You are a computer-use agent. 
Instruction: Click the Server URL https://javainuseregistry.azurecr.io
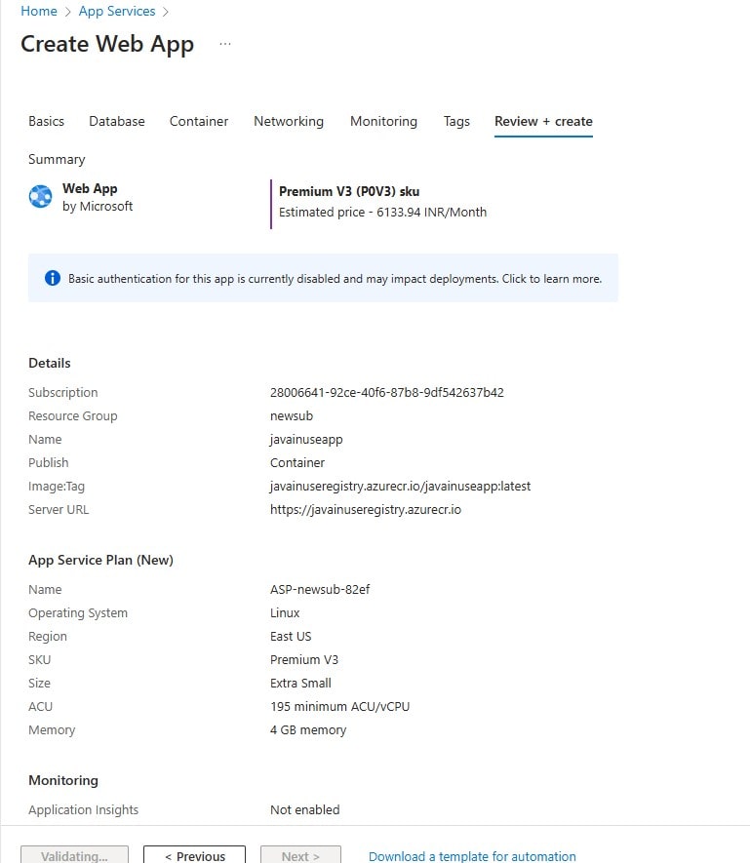[366, 510]
